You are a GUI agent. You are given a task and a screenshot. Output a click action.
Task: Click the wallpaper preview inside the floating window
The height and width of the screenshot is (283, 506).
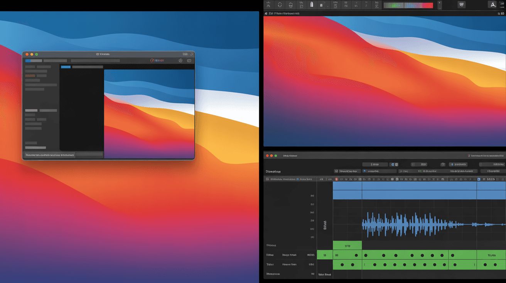tap(149, 114)
